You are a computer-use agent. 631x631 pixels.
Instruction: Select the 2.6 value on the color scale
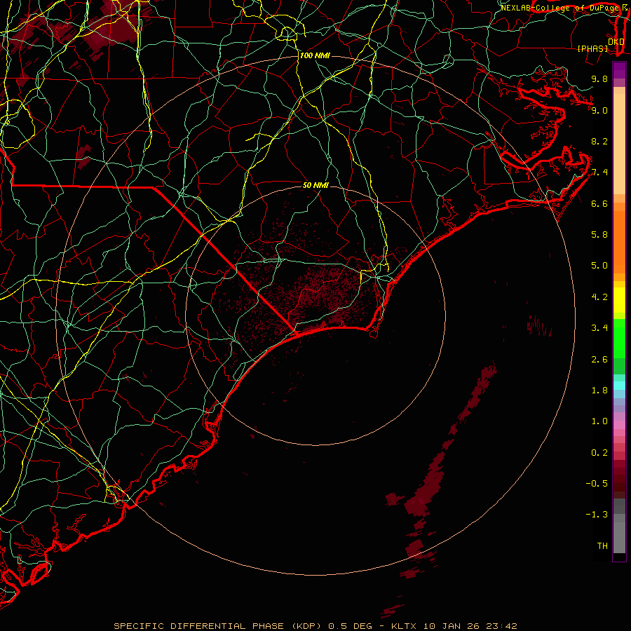click(599, 360)
